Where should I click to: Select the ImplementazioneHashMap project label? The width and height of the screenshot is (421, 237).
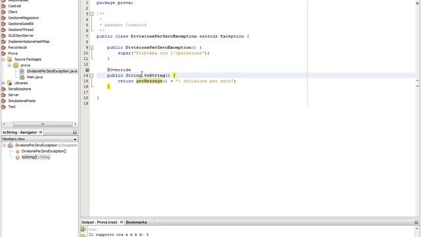[29, 41]
